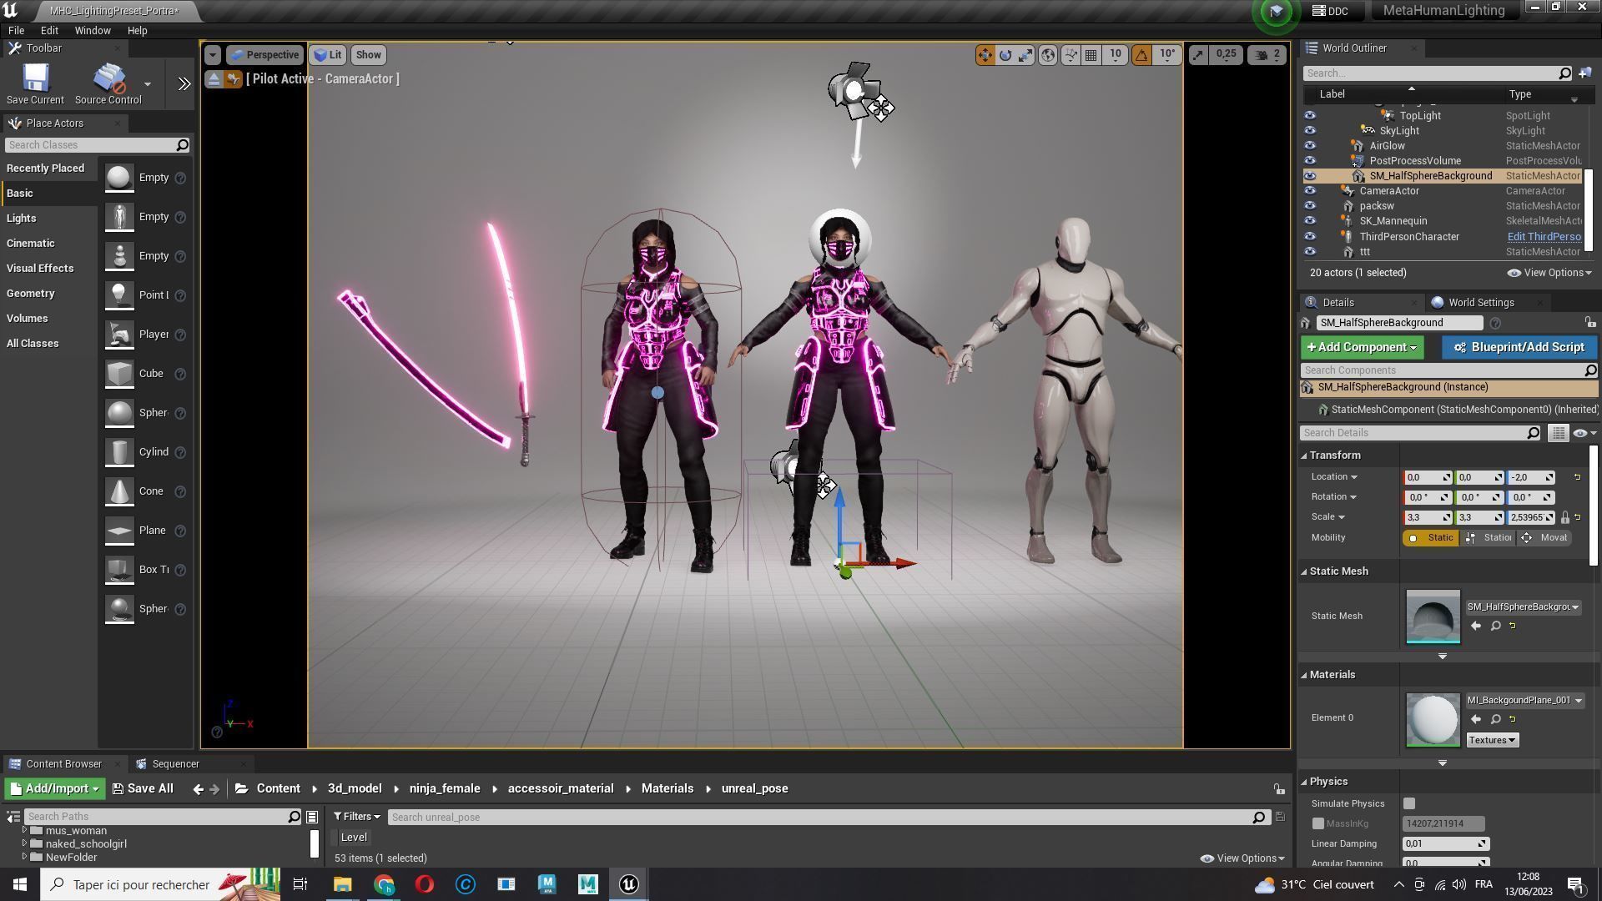Open the Perspective viewport type dropdown
This screenshot has width=1602, height=901.
click(264, 55)
